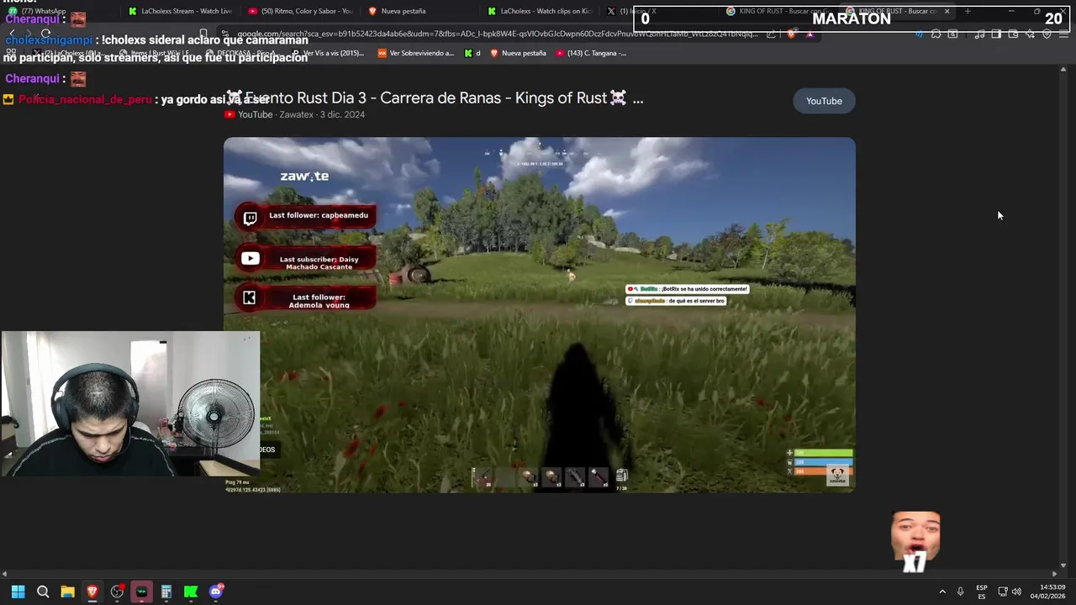Click the page scrollbar down arrow

[1063, 566]
